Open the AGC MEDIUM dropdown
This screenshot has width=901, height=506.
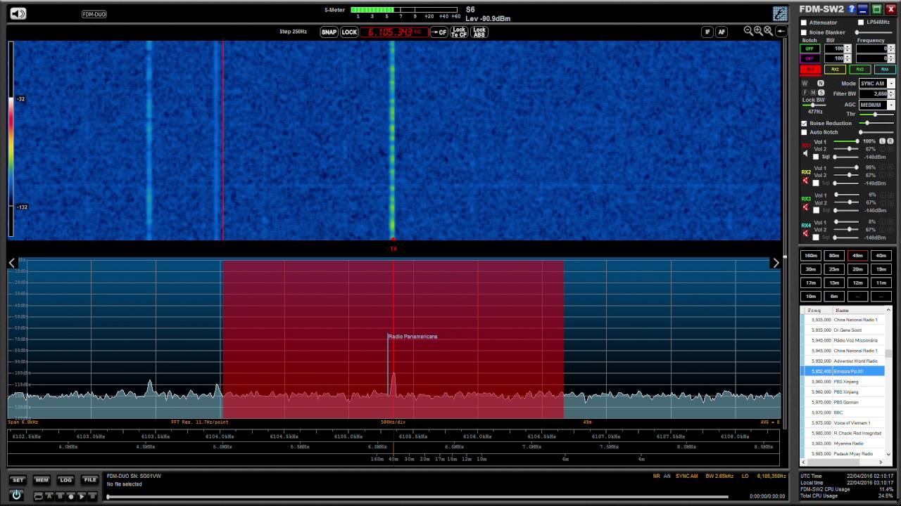pos(891,105)
